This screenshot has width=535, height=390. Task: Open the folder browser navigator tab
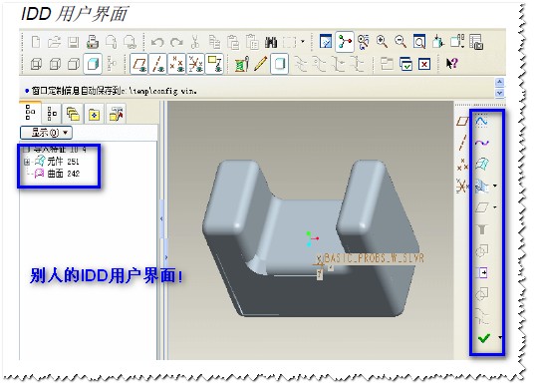coord(73,114)
